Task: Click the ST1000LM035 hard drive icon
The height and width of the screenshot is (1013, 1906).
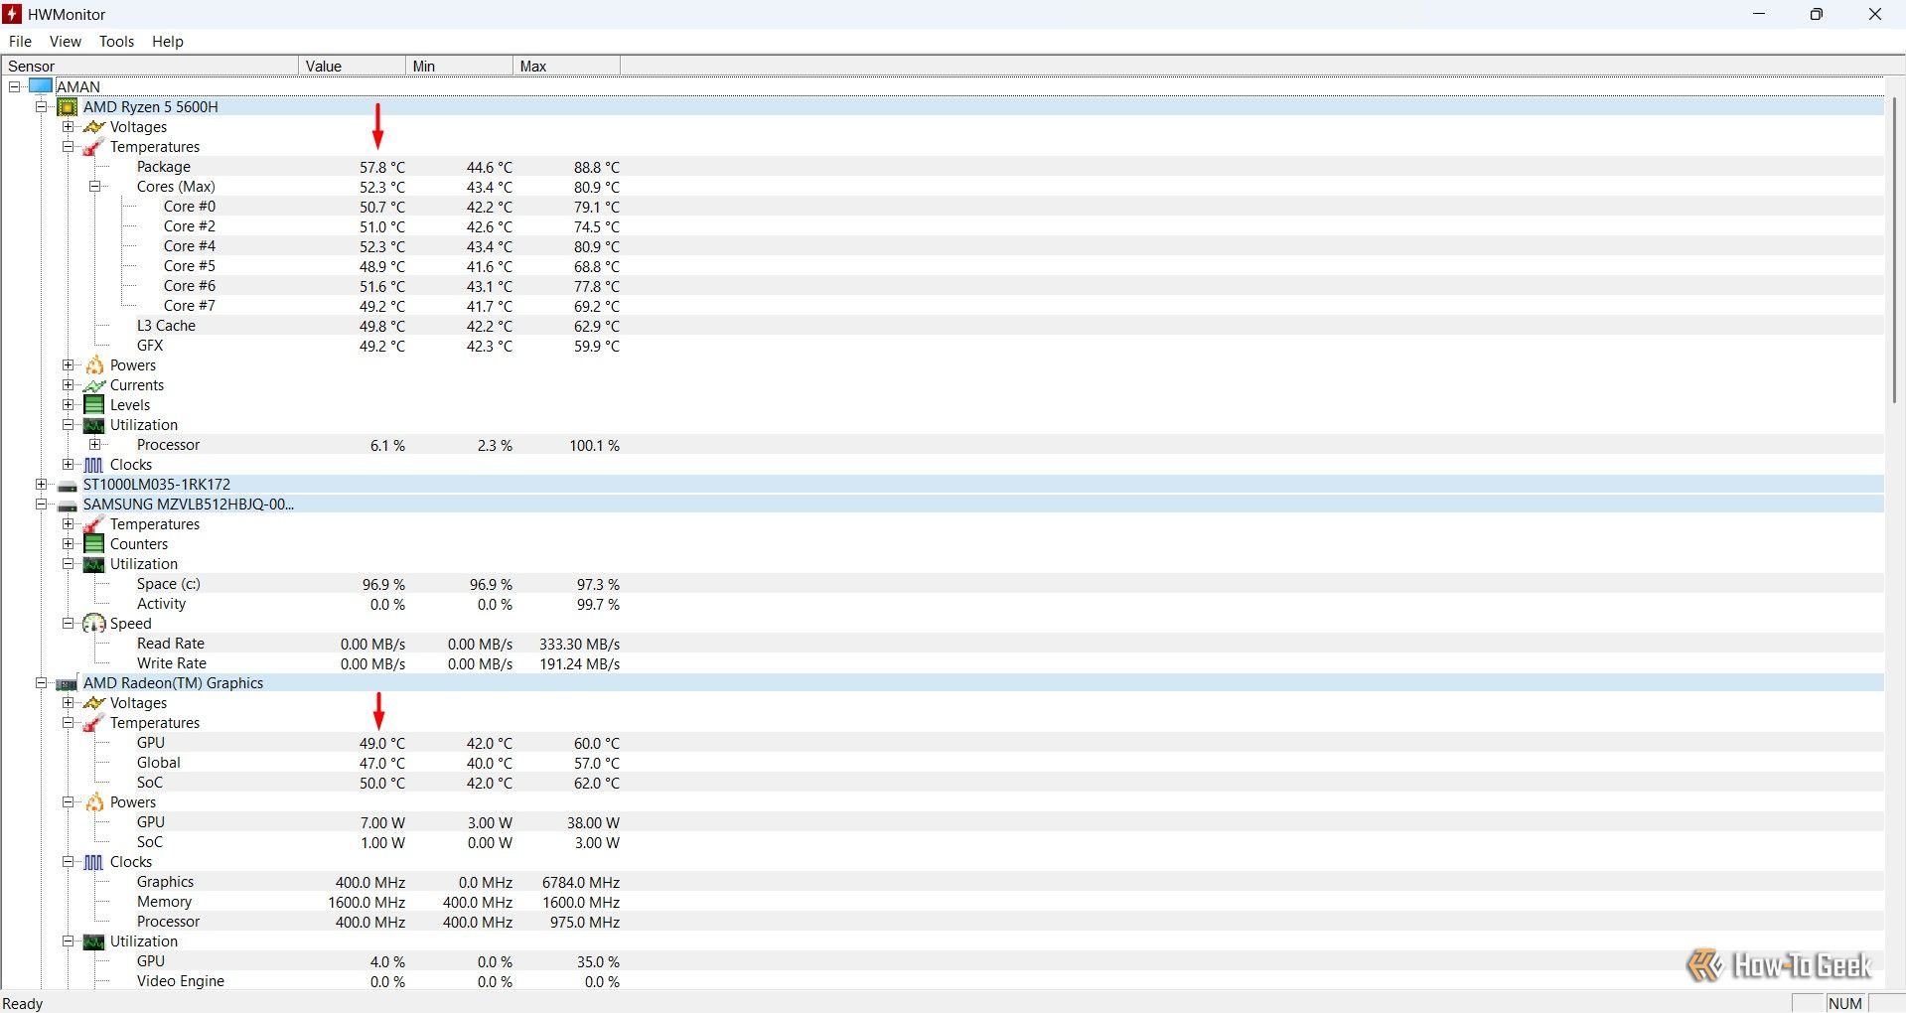Action: [68, 486]
